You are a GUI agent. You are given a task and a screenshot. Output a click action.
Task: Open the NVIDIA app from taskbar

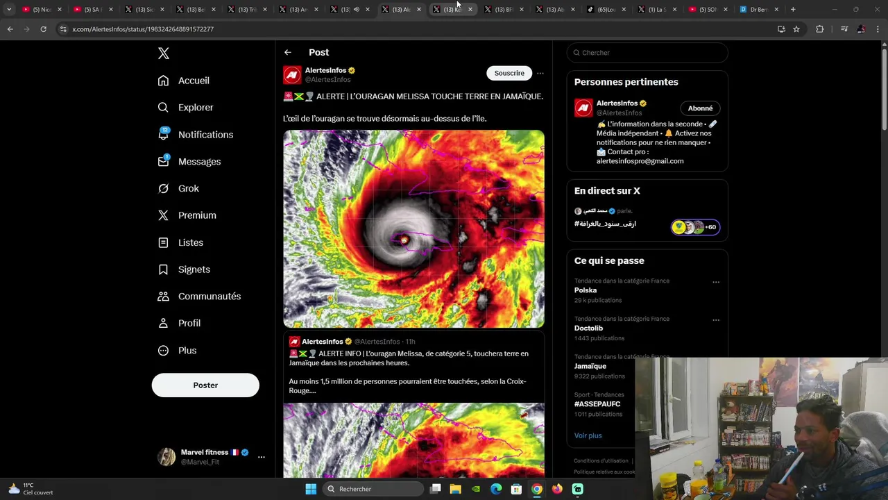[475, 489]
